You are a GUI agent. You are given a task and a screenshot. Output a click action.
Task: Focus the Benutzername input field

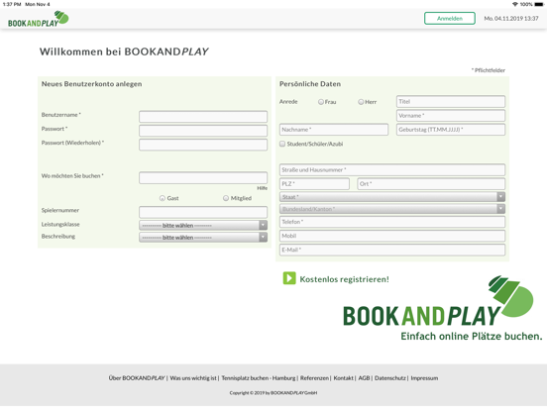203,117
